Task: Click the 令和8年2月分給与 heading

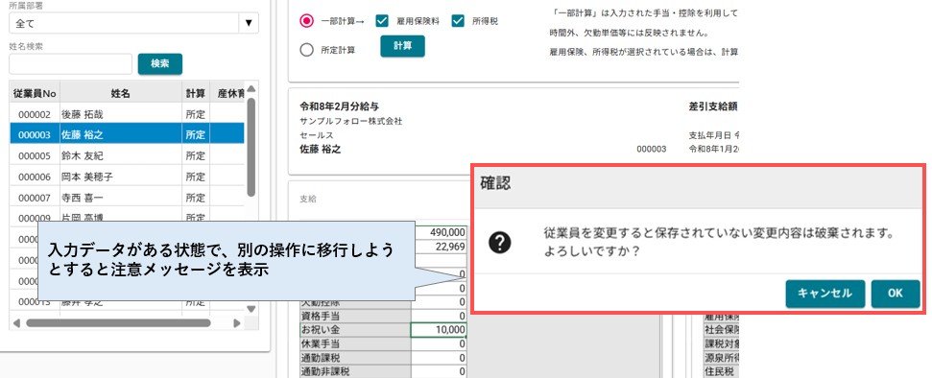Action: [340, 107]
